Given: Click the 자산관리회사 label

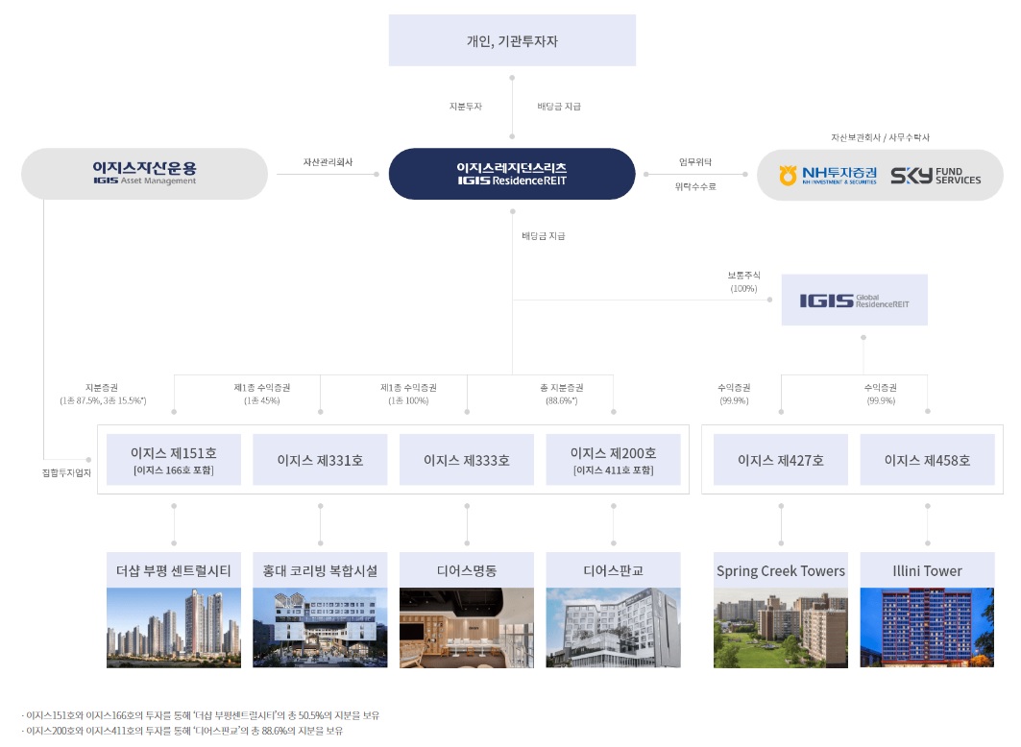Looking at the screenshot, I should [328, 162].
